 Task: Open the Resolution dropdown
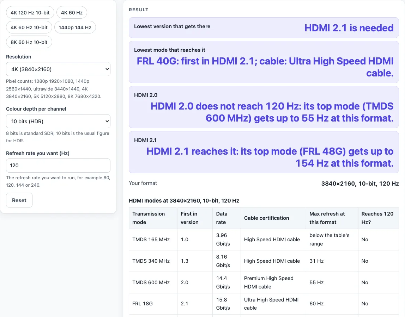point(58,69)
